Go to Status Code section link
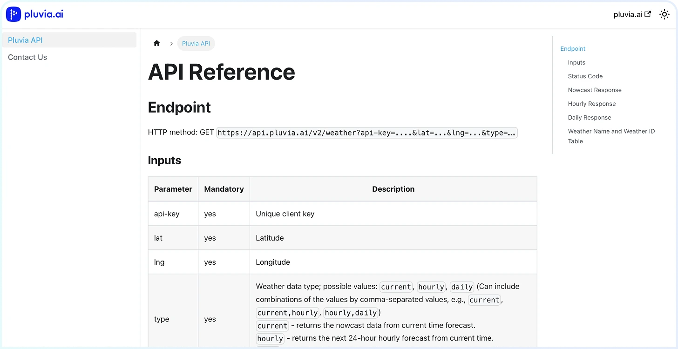This screenshot has height=349, width=678. coord(585,76)
